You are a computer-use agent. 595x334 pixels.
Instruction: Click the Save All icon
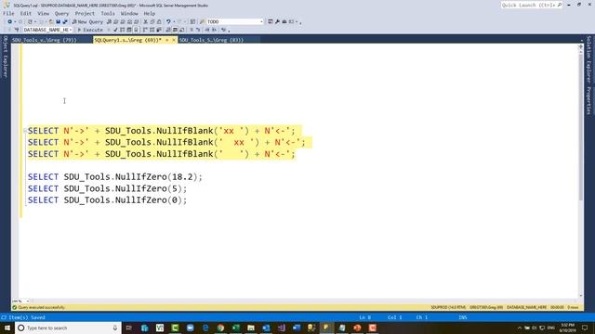pos(65,21)
